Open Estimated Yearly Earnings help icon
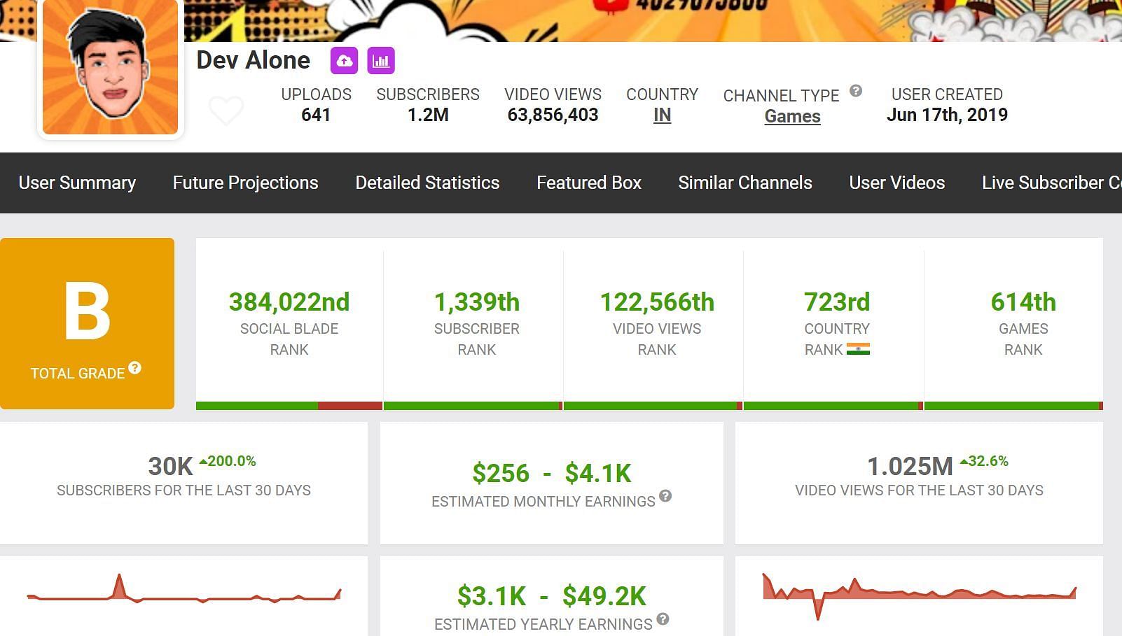 [x=663, y=619]
